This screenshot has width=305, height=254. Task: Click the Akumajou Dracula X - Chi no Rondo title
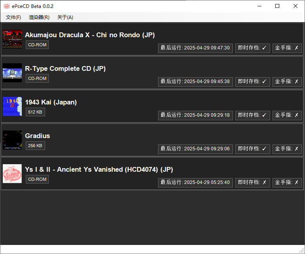pos(90,35)
